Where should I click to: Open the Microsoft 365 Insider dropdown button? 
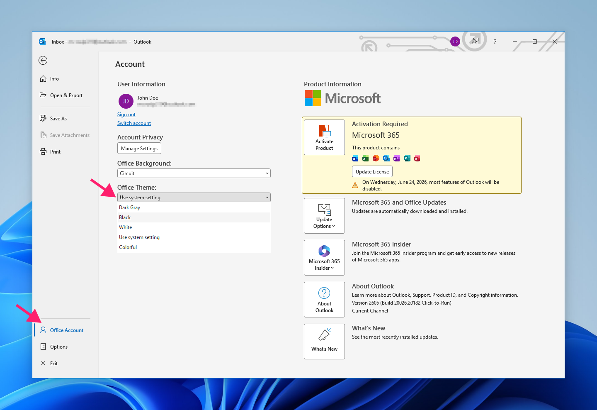pos(324,258)
